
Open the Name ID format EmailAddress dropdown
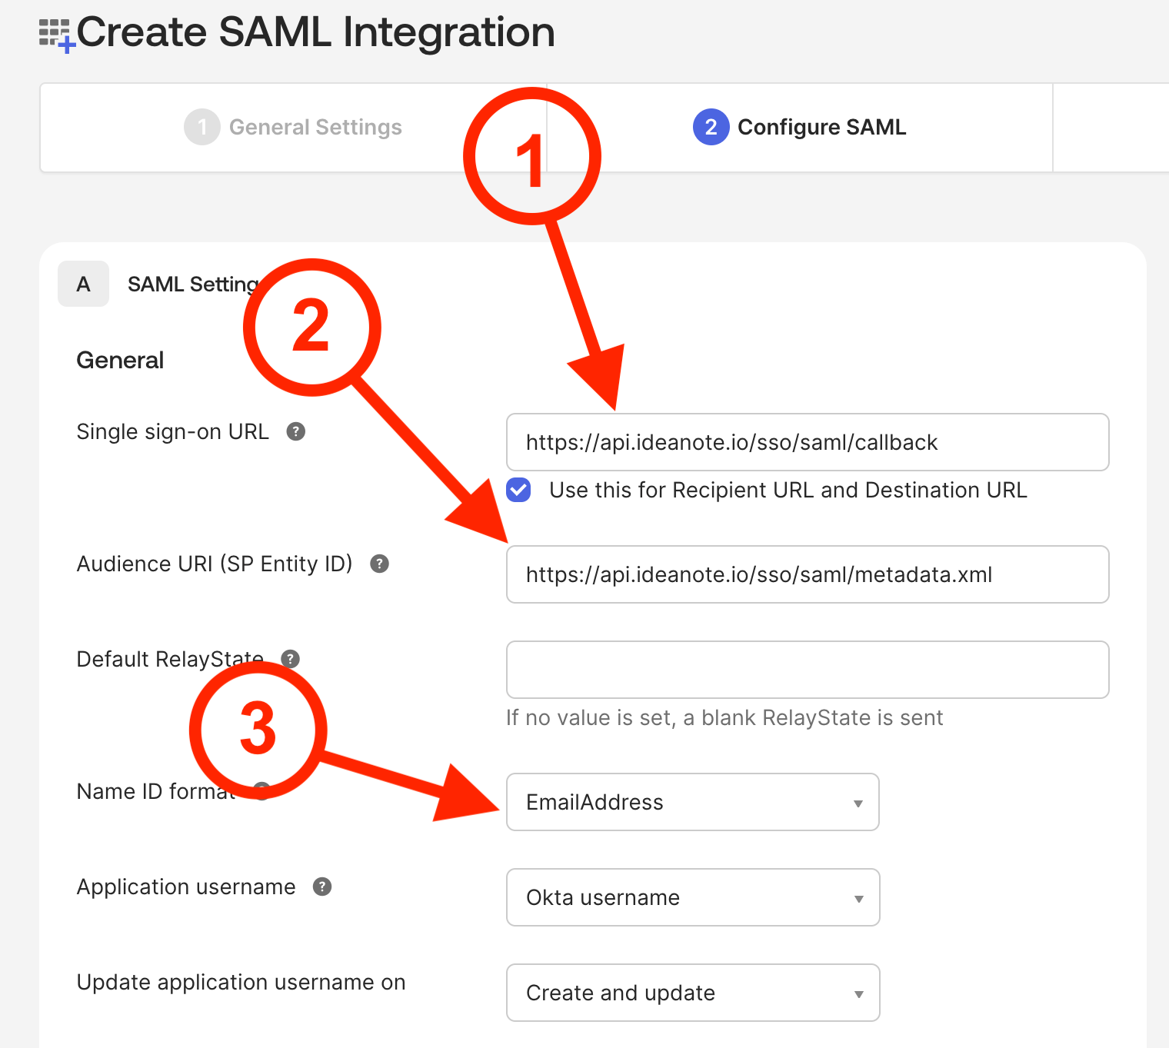692,802
